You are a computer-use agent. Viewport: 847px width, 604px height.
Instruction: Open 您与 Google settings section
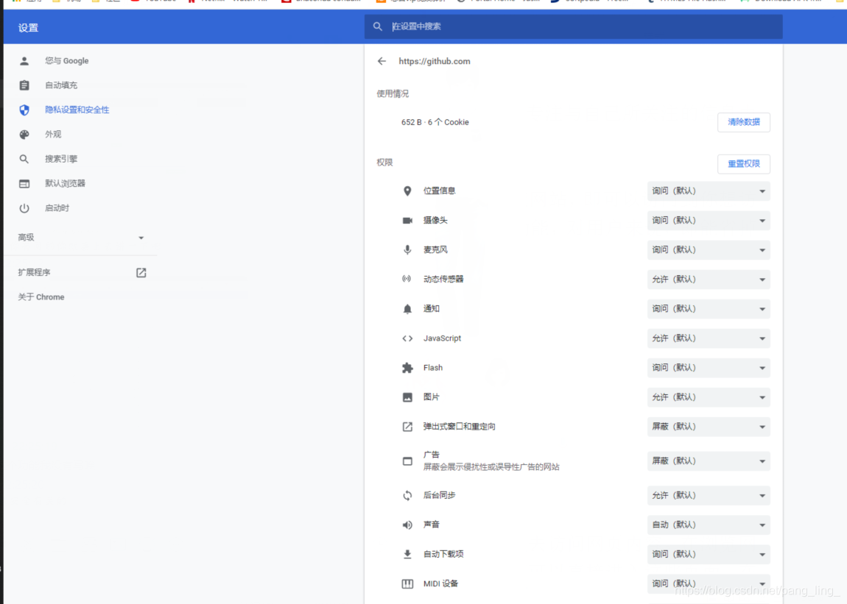pyautogui.click(x=66, y=61)
